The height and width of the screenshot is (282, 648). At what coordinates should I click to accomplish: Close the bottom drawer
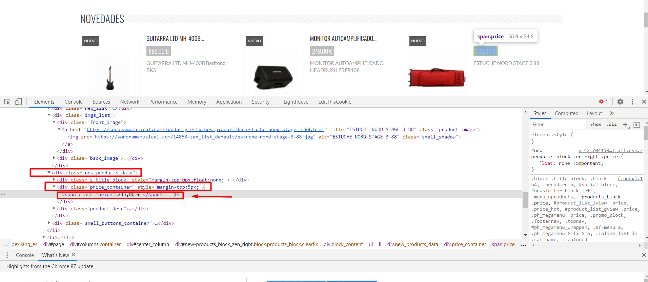pyautogui.click(x=644, y=255)
